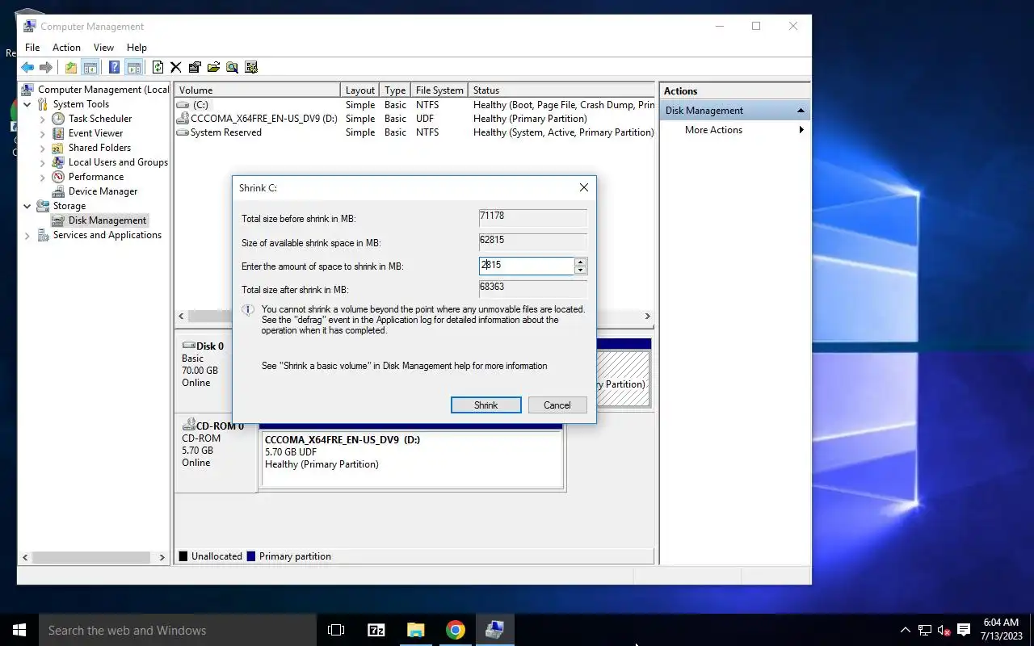
Task: Click the Disk 0 label in the graphical view
Action: click(210, 346)
